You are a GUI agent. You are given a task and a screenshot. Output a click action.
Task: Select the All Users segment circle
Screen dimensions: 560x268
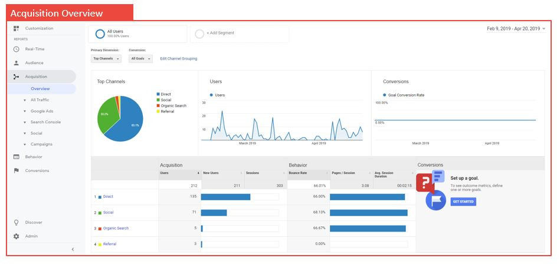pyautogui.click(x=100, y=34)
